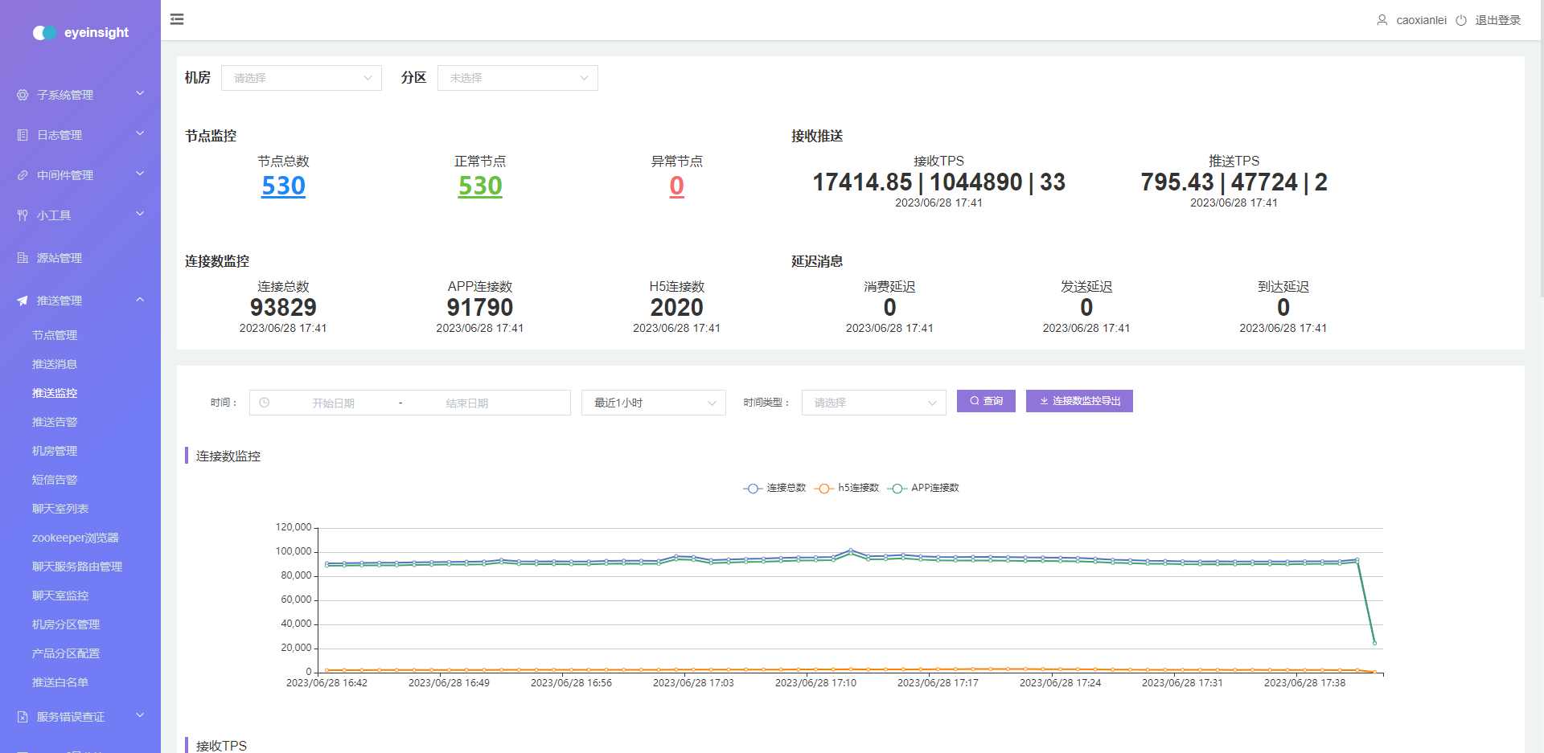The image size is (1544, 753).
Task: Collapse the 推送管理 menu chevron
Action: pyautogui.click(x=140, y=300)
